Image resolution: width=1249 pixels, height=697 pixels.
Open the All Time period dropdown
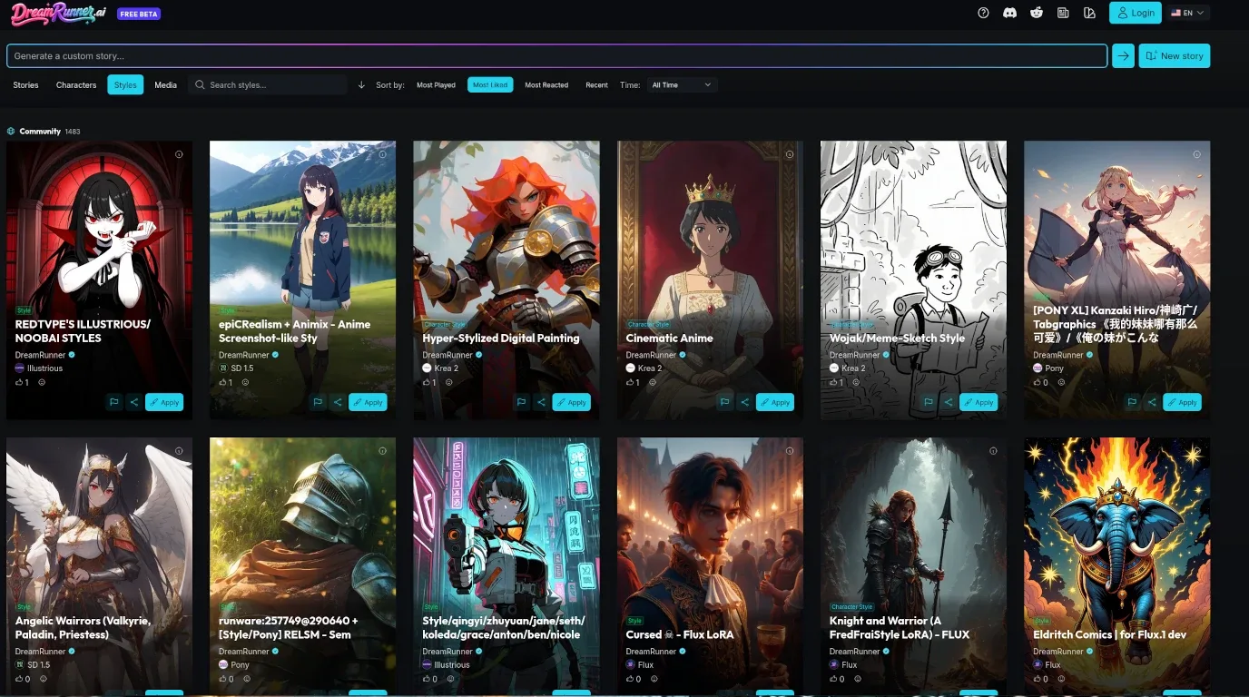pyautogui.click(x=682, y=85)
